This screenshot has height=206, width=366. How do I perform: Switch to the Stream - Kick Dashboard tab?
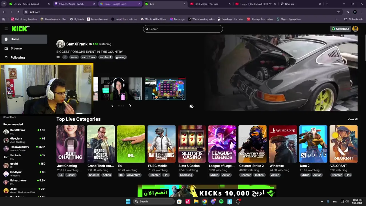pyautogui.click(x=30, y=4)
